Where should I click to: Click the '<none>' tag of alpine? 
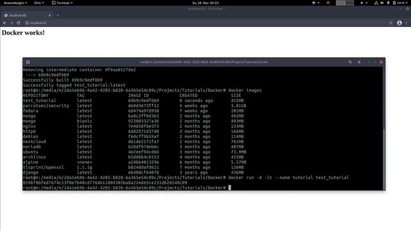pyautogui.click(x=84, y=162)
